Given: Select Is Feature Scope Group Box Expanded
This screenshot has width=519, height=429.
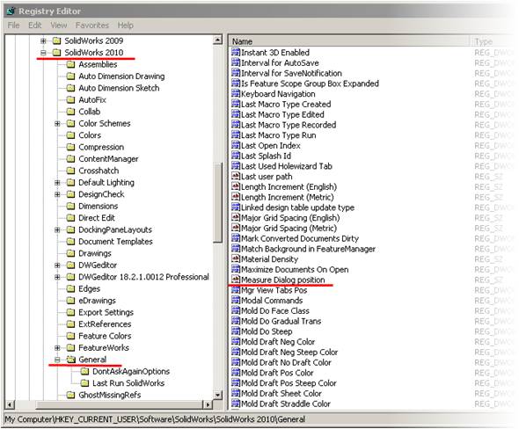Looking at the screenshot, I should tap(310, 84).
